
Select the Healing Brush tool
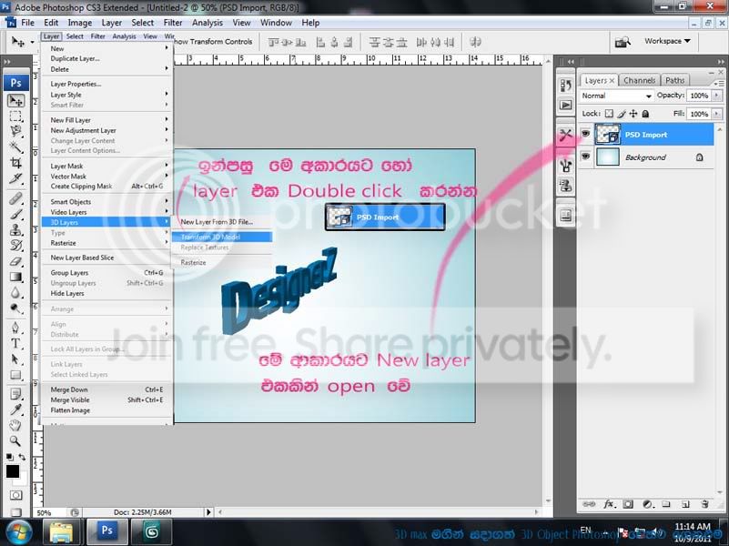coord(15,198)
